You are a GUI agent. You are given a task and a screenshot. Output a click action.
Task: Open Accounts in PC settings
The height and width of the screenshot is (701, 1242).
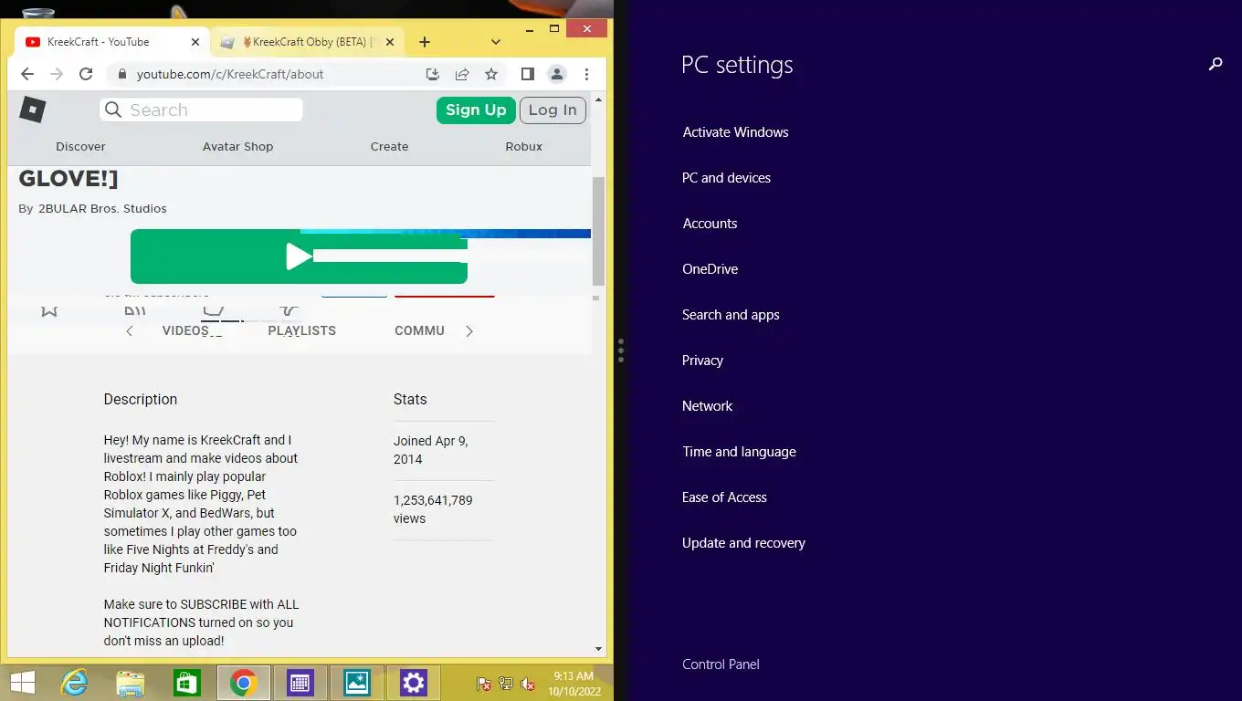[710, 224]
